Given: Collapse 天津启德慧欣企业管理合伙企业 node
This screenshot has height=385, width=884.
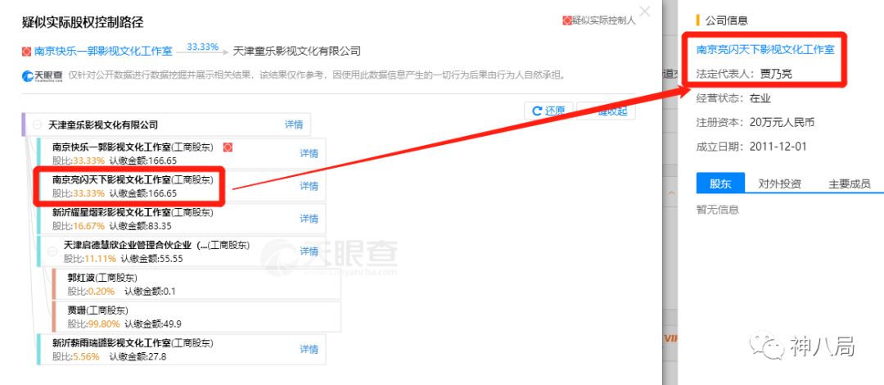Looking at the screenshot, I should tap(52, 251).
